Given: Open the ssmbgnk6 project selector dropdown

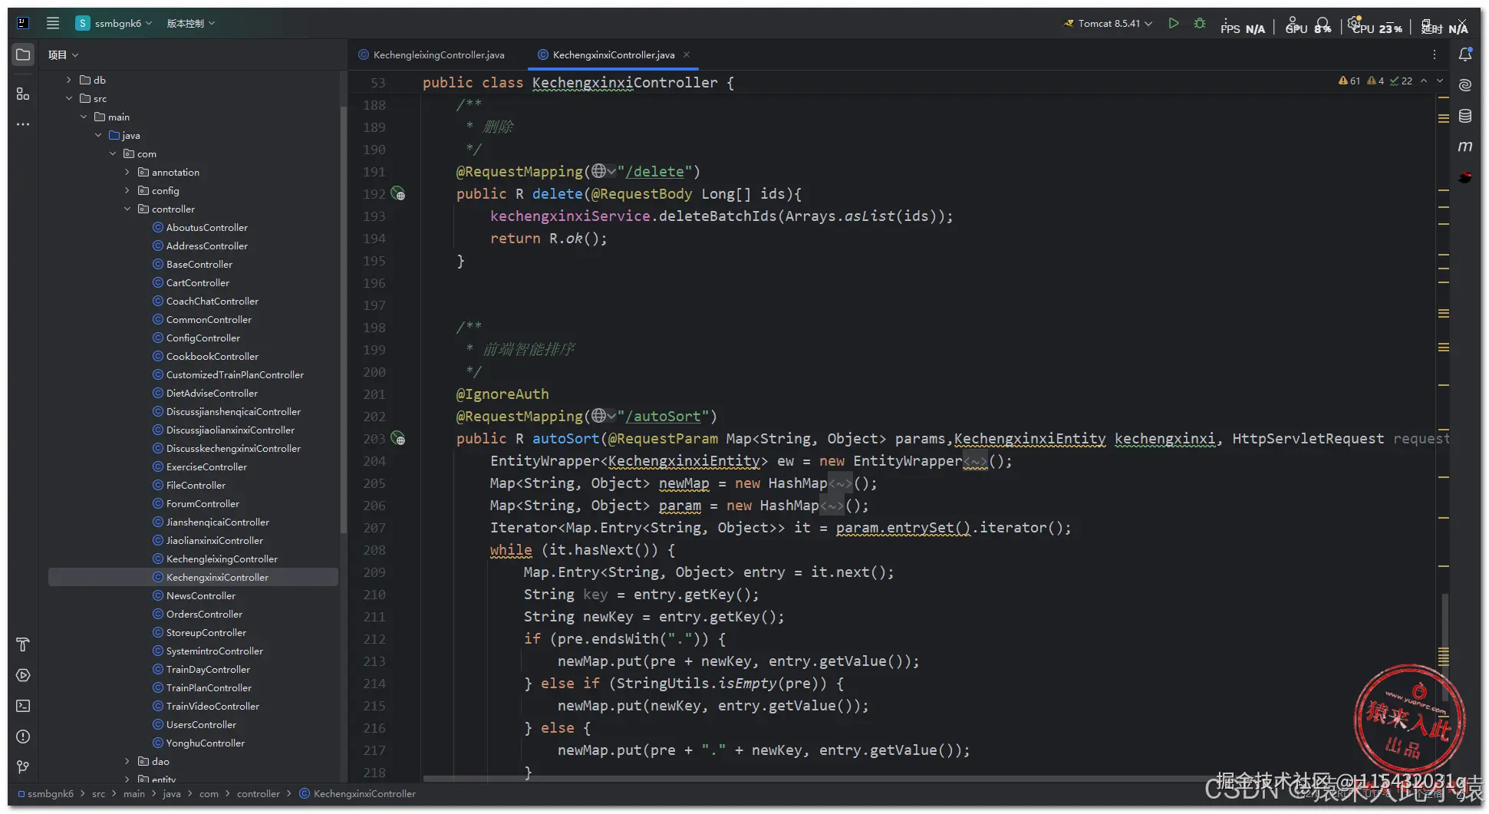Looking at the screenshot, I should 114,23.
